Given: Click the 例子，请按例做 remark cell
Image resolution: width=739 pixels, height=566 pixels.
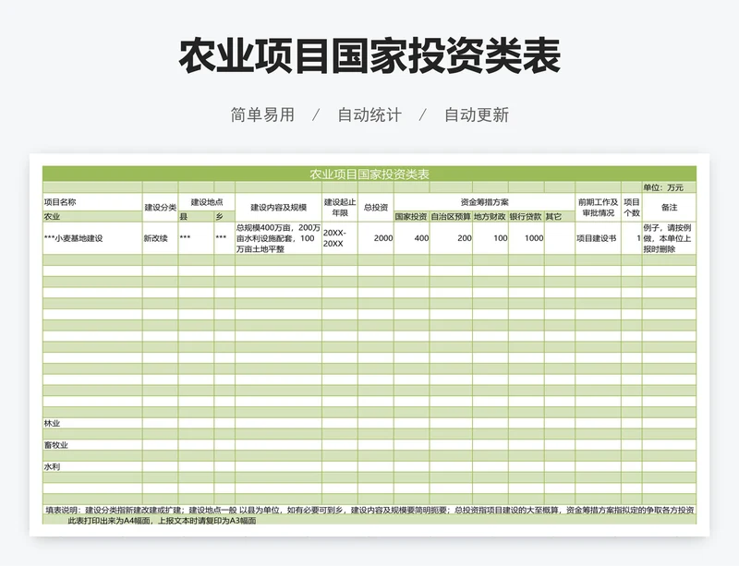Looking at the screenshot, I should (x=669, y=238).
